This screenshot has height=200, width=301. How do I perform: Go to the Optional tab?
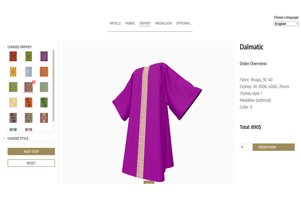(183, 23)
